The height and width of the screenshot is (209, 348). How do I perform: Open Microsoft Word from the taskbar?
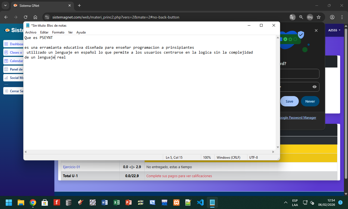point(105,202)
